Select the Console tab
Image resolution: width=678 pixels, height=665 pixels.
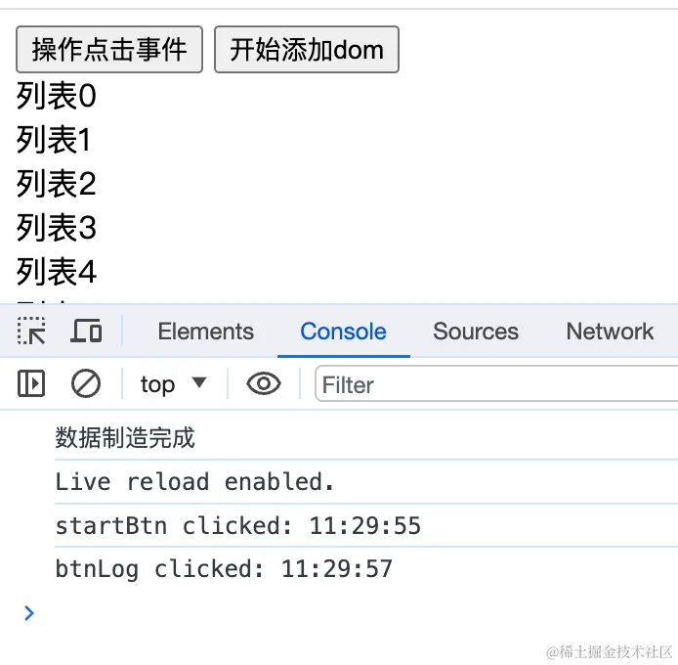pos(343,332)
